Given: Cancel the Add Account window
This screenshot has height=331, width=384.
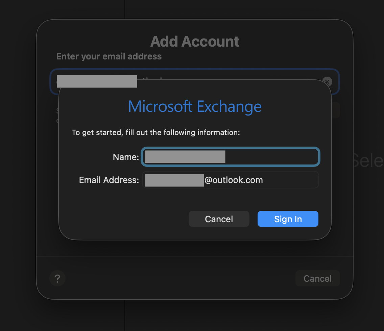Looking at the screenshot, I should click(318, 278).
